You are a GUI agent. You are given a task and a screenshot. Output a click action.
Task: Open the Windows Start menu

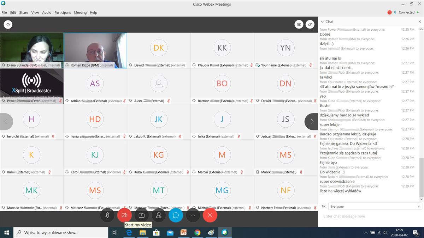pos(6,232)
